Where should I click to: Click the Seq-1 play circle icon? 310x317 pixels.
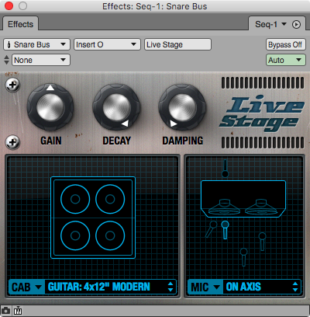tap(296, 24)
